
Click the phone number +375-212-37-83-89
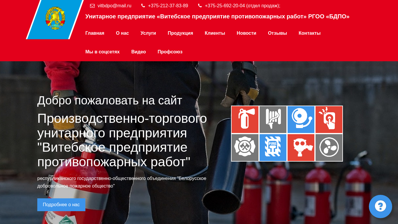pos(168,6)
